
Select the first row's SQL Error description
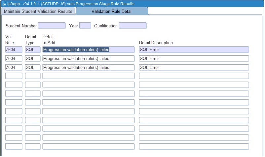pos(194,50)
